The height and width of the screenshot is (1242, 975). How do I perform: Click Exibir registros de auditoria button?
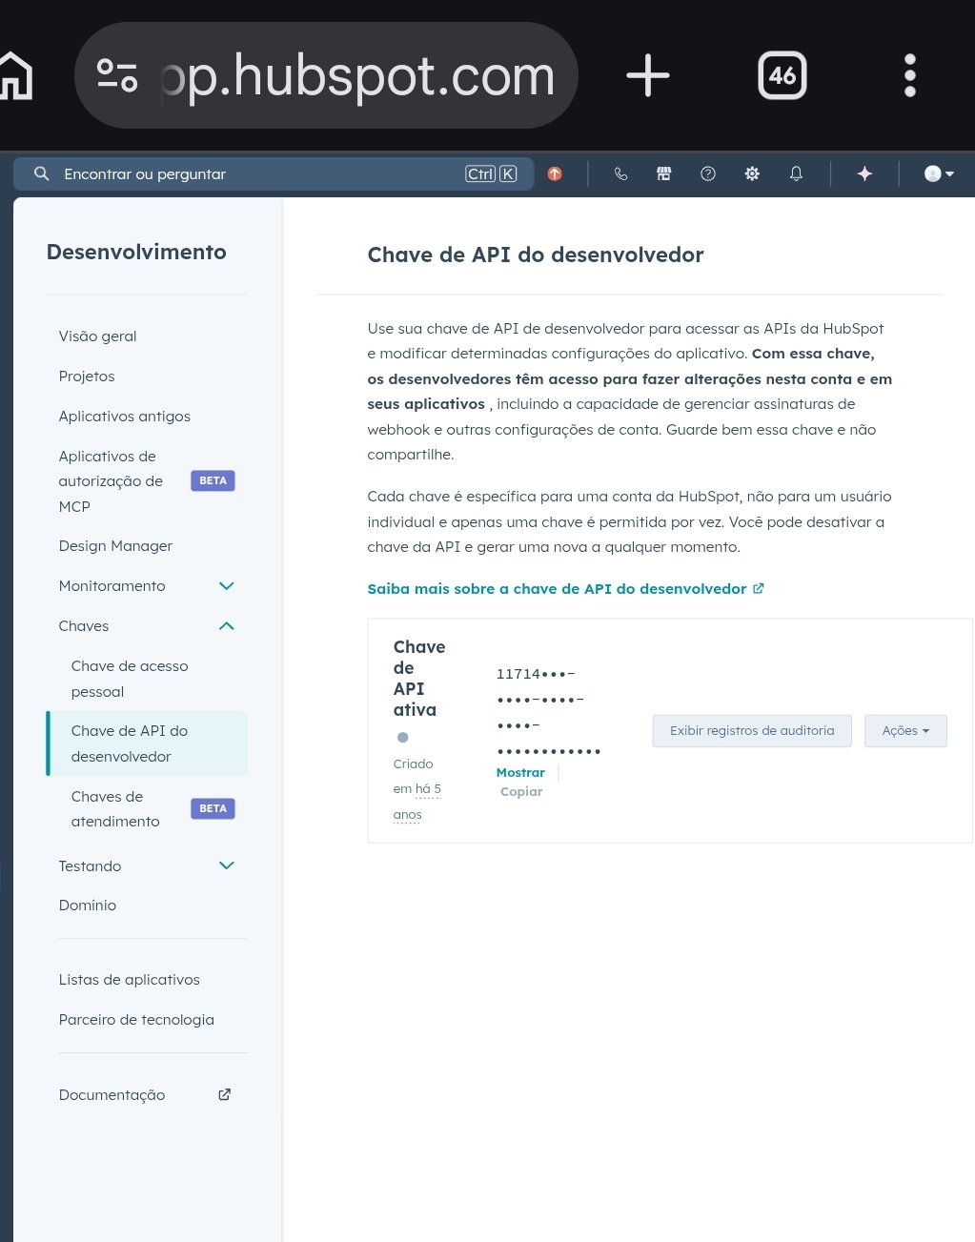click(751, 731)
